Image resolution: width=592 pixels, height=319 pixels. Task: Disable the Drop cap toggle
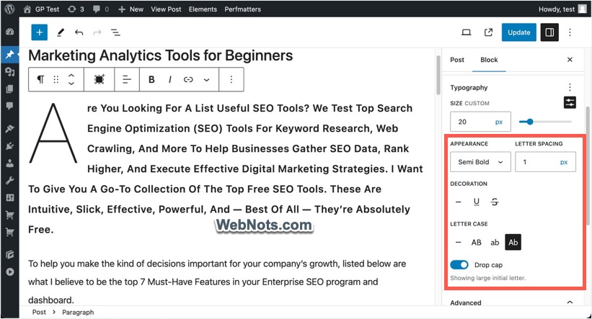coord(459,265)
